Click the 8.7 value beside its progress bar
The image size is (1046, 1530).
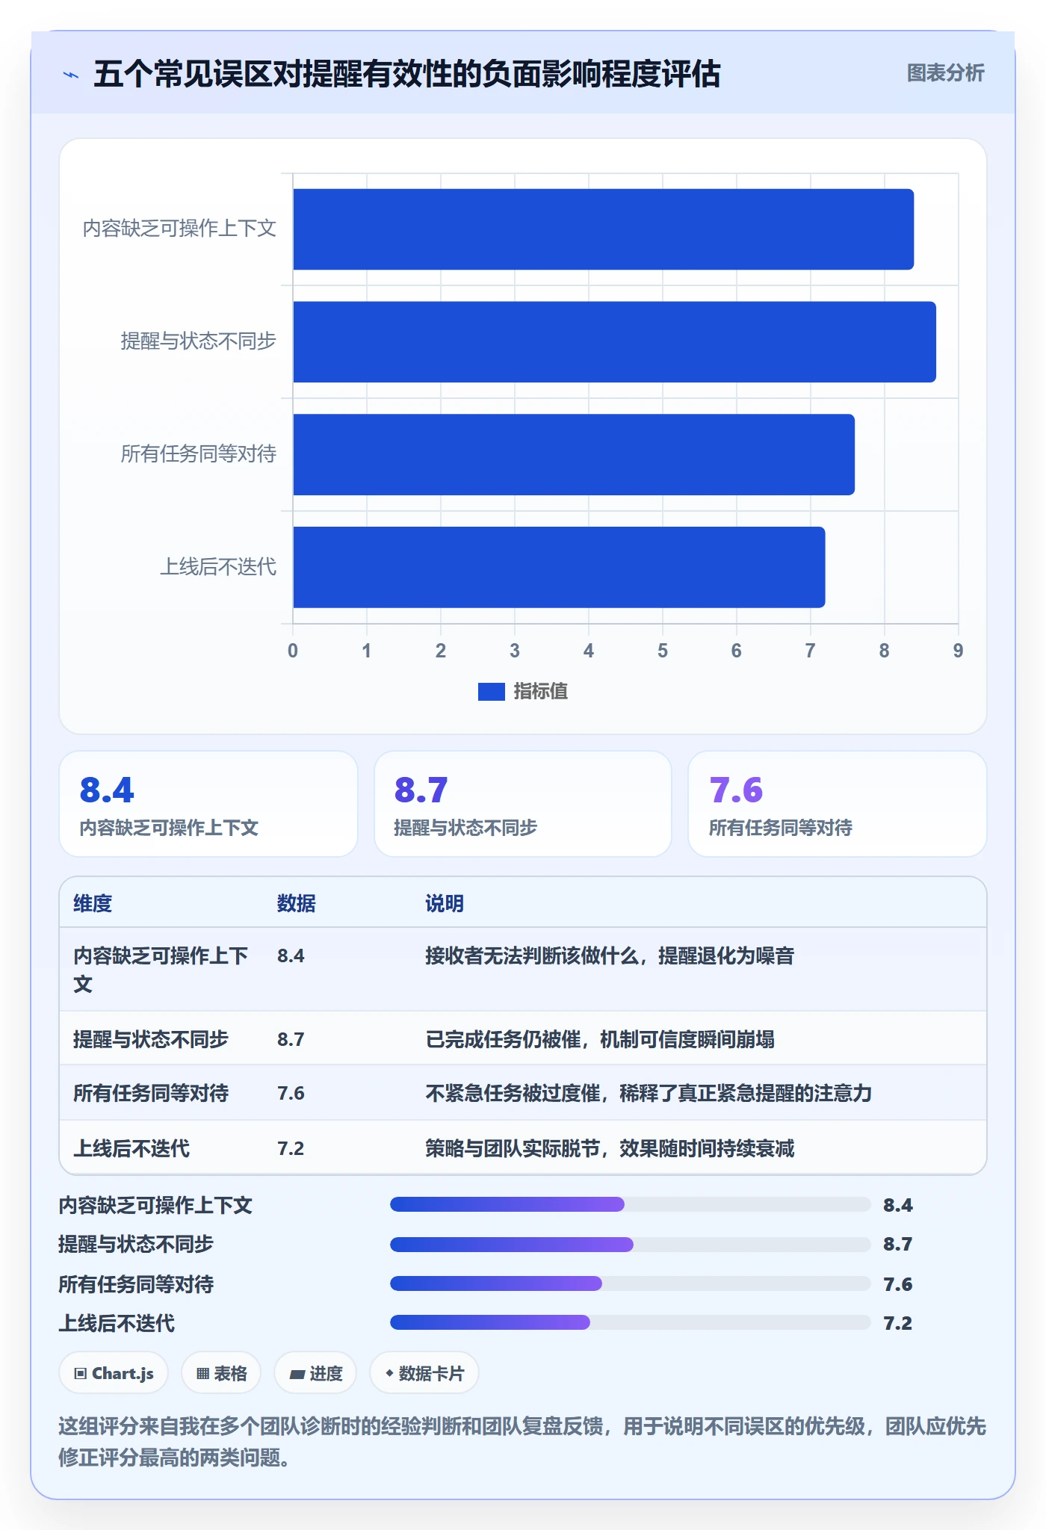coord(898,1244)
